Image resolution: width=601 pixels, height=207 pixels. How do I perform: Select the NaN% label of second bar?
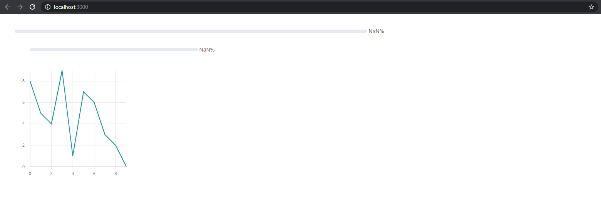click(207, 50)
